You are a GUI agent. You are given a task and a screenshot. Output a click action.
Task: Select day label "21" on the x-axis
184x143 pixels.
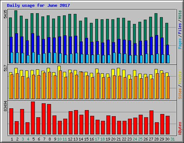pyautogui.click(x=119, y=139)
